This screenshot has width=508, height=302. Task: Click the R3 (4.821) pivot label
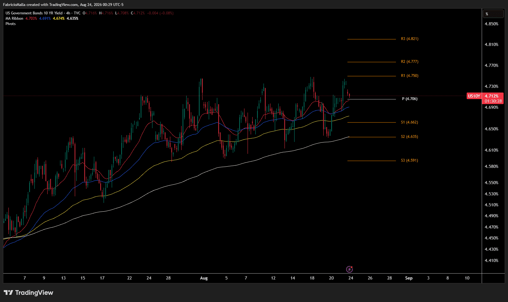410,39
